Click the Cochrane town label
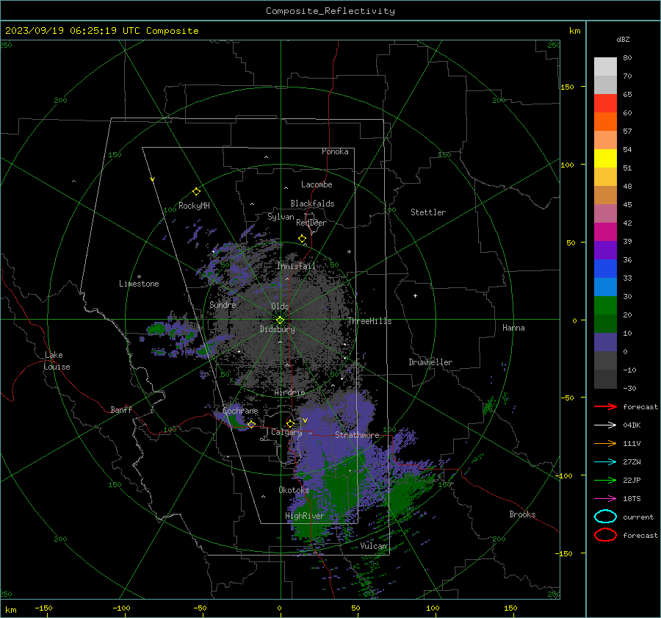 click(x=240, y=411)
